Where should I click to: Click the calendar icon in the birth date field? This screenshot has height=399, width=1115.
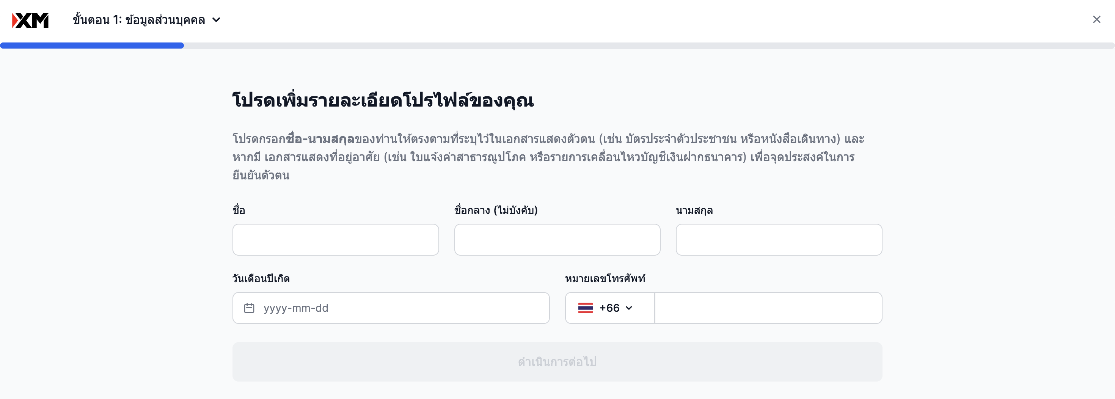[x=249, y=308]
